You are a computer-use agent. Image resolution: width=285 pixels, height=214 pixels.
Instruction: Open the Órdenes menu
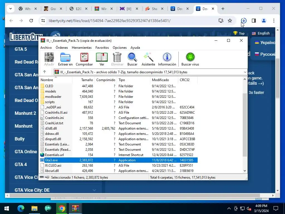tap(62, 47)
